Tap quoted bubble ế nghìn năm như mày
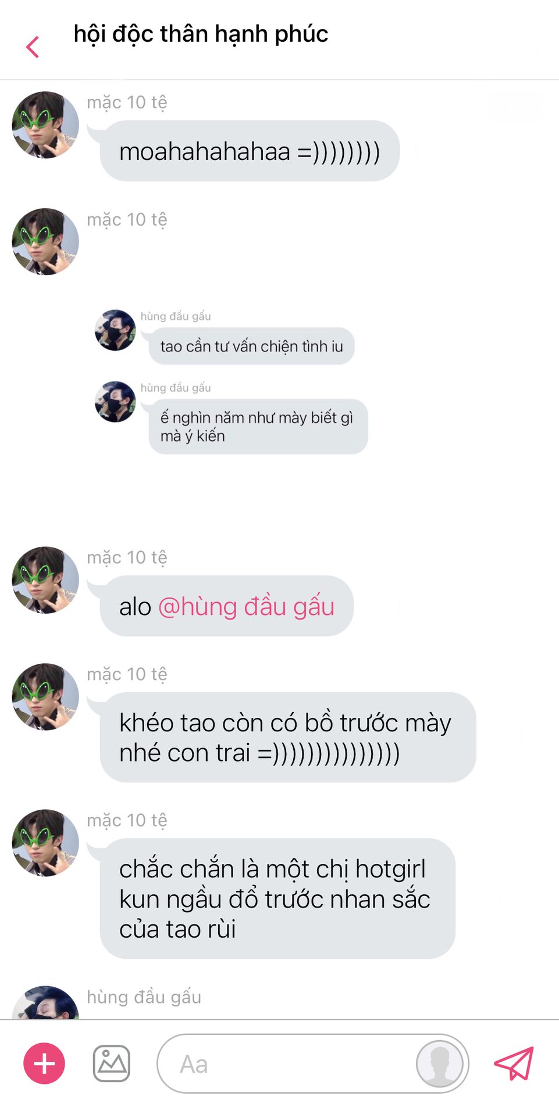Viewport: 559px width, 1117px height. pyautogui.click(x=258, y=426)
